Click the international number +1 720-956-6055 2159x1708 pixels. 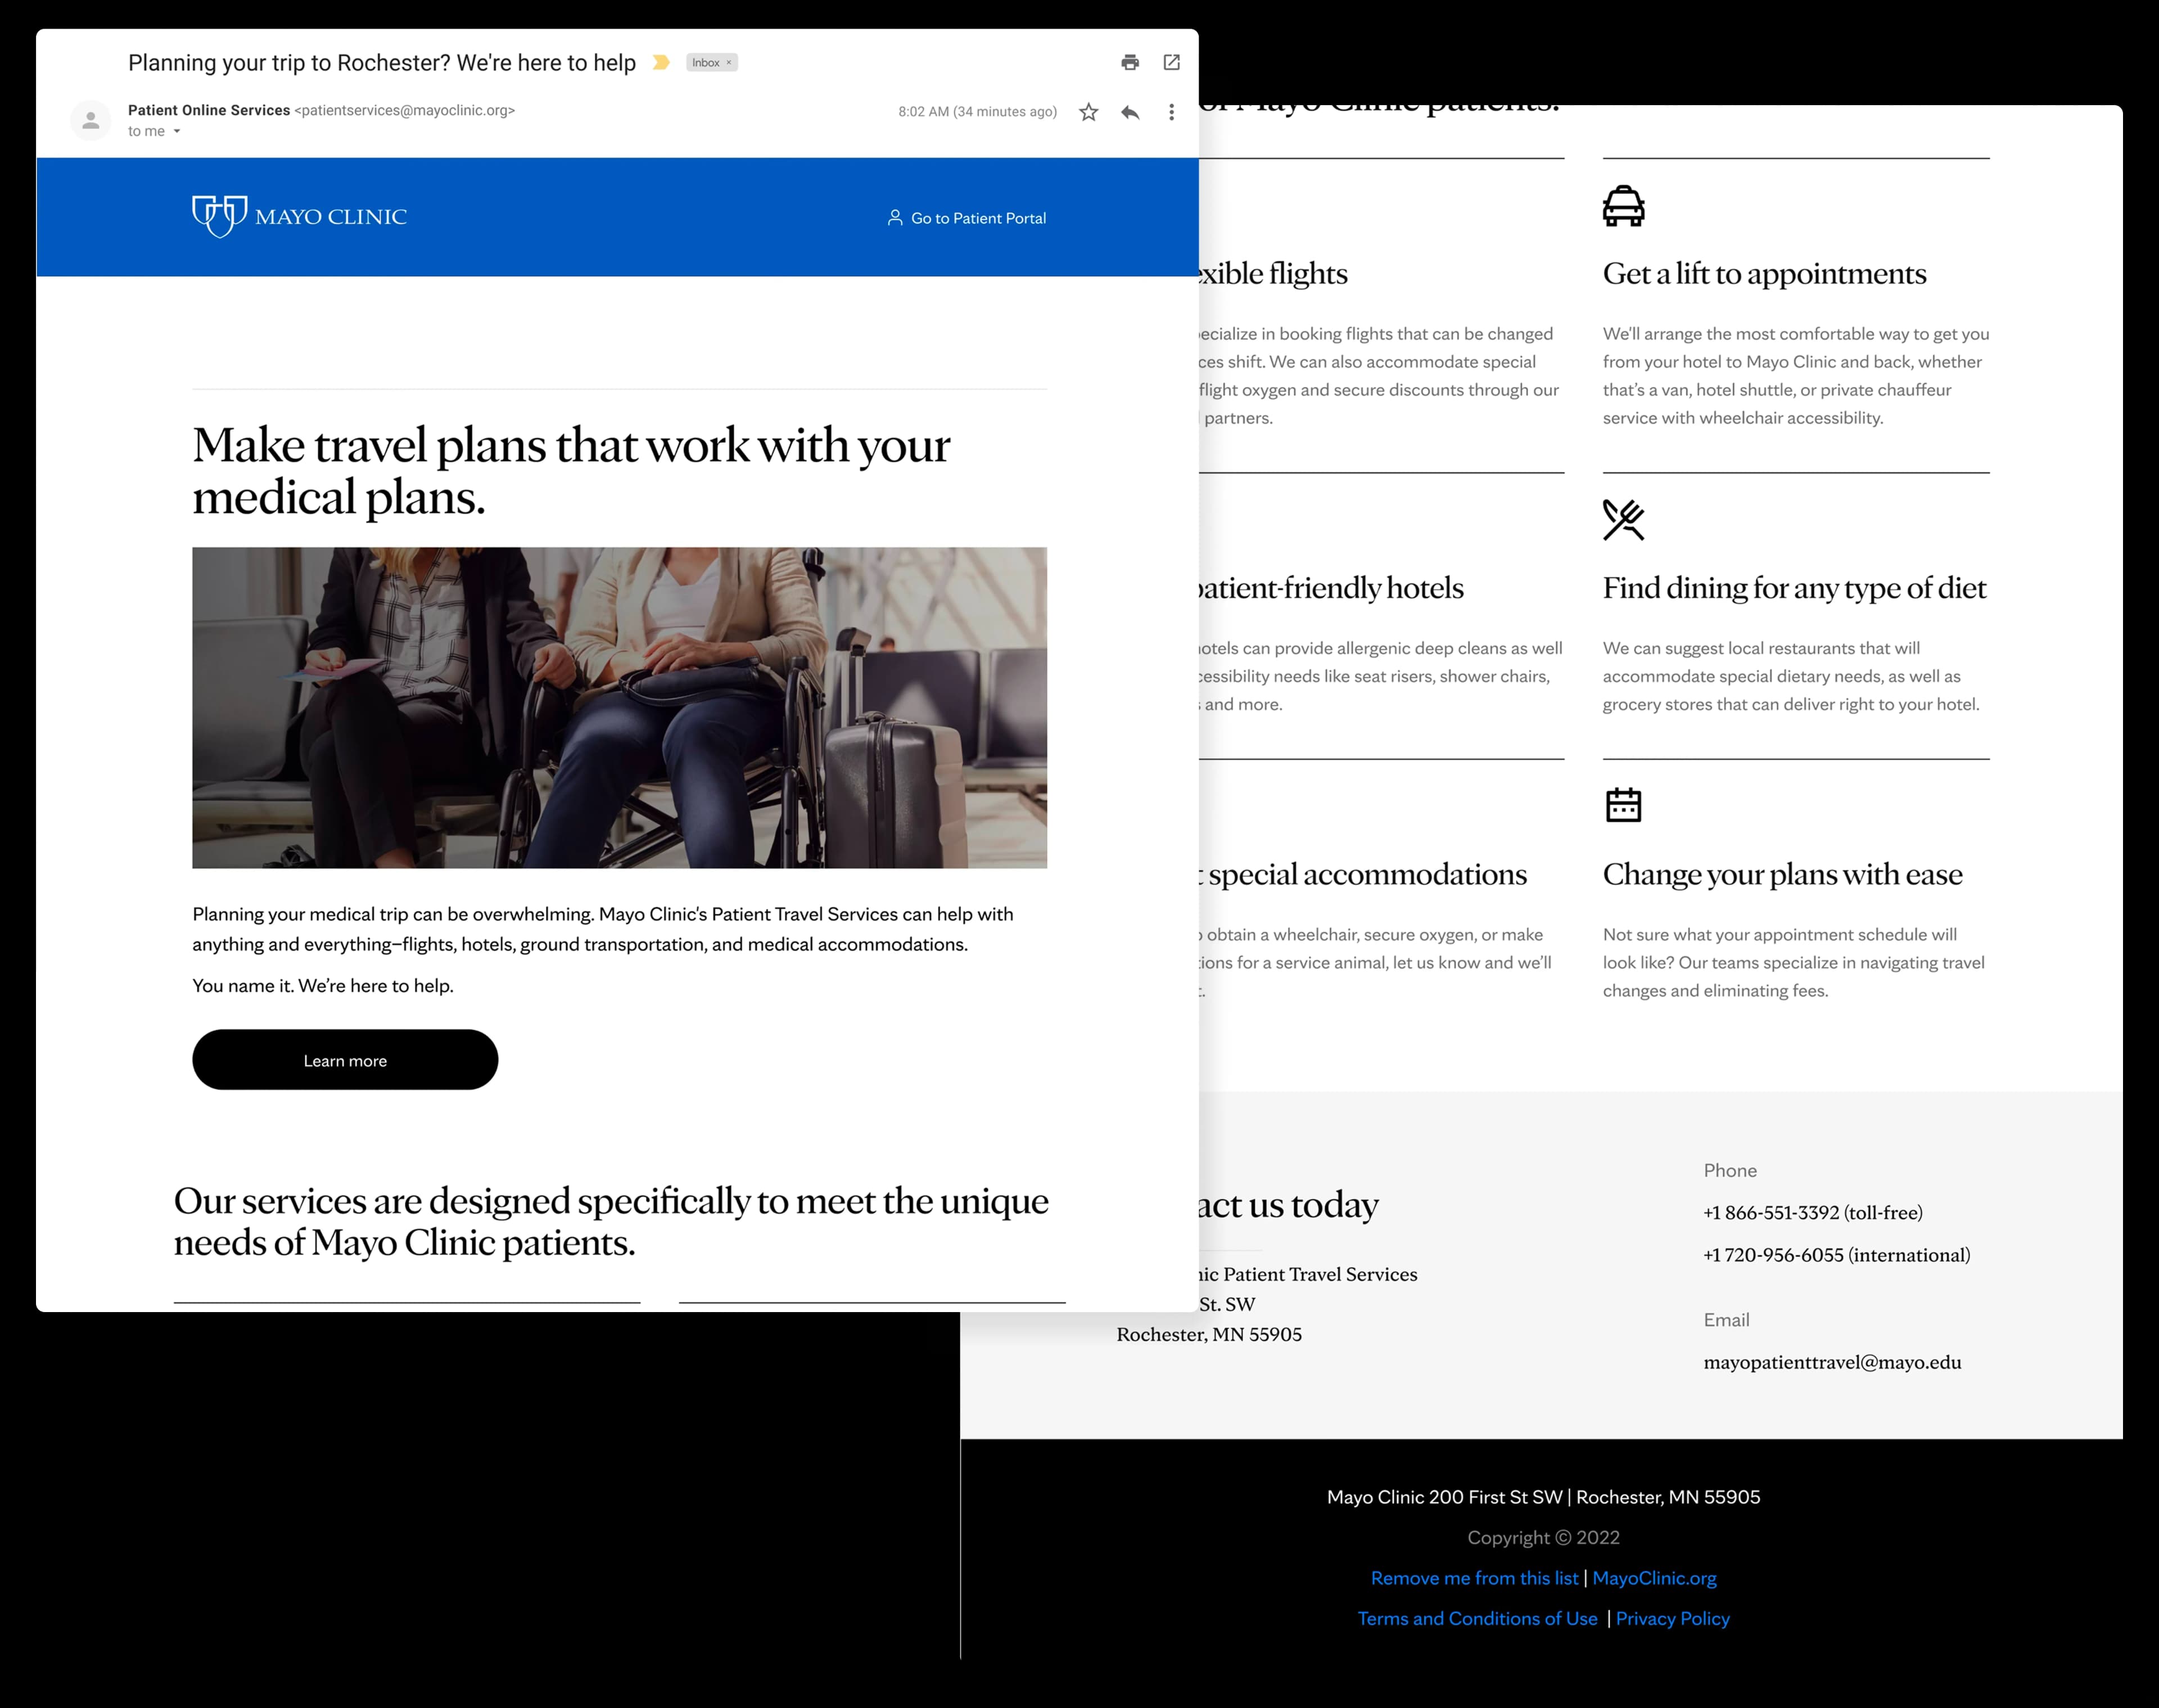pyautogui.click(x=1837, y=1255)
